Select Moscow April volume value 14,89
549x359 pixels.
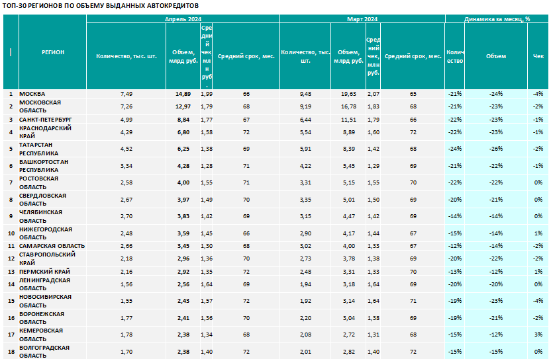pos(183,94)
